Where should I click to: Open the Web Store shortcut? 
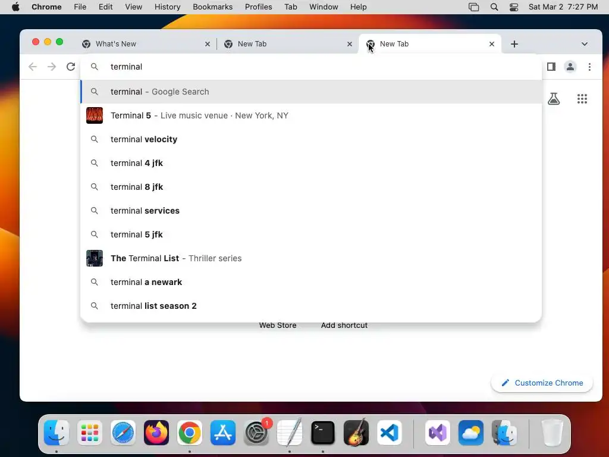point(278,325)
